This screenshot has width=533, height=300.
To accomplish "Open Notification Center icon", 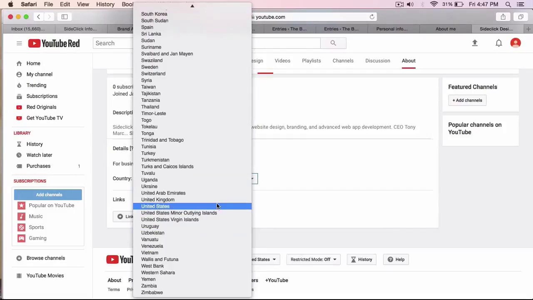I will (521, 4).
